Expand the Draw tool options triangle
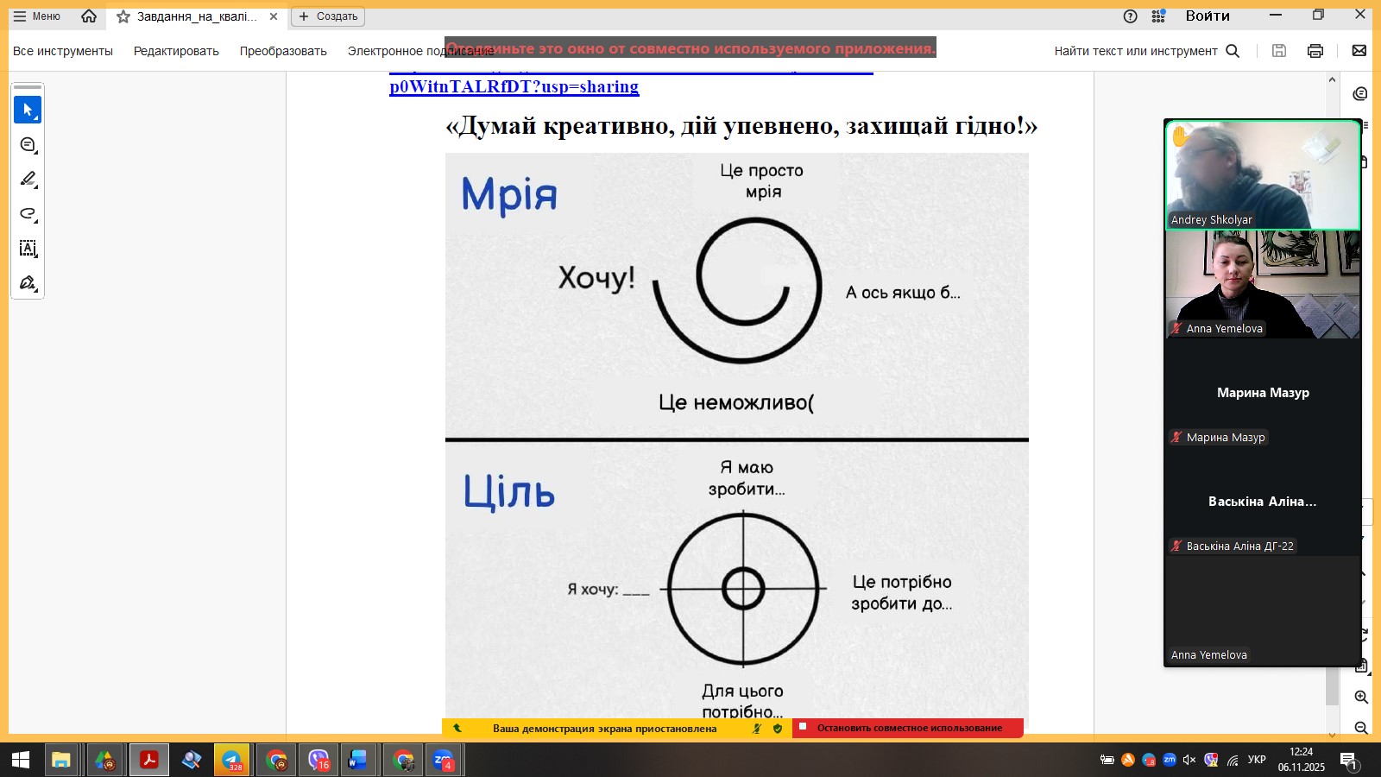The image size is (1381, 777). (x=35, y=222)
